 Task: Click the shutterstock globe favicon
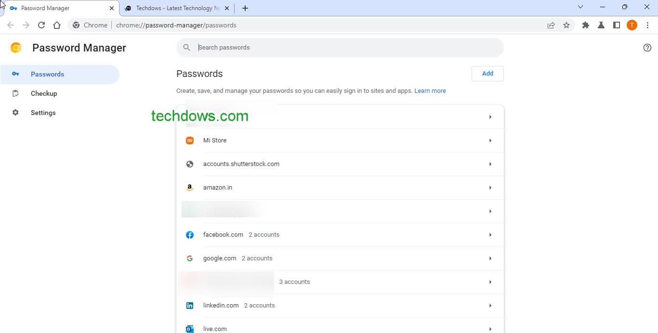[190, 164]
